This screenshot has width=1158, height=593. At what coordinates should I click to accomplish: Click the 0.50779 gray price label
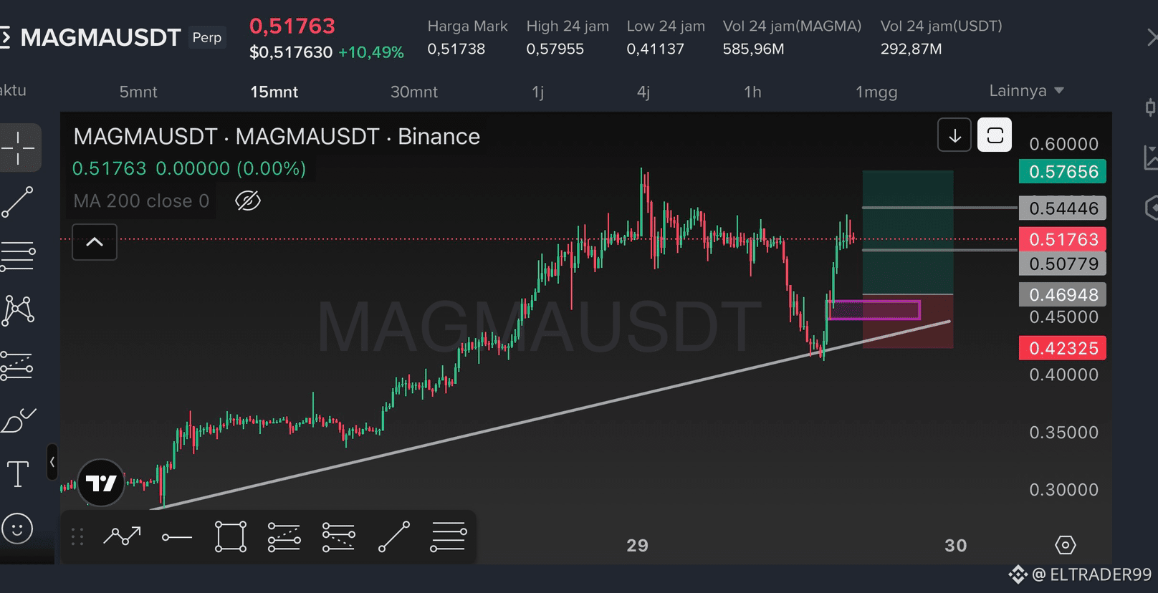[x=1063, y=264]
